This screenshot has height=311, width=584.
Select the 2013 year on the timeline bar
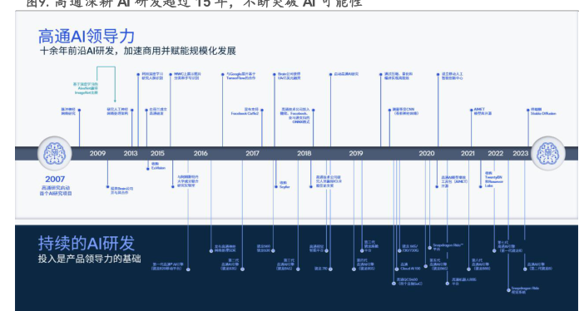[131, 154]
